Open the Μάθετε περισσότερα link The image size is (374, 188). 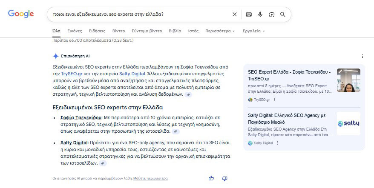(150, 179)
